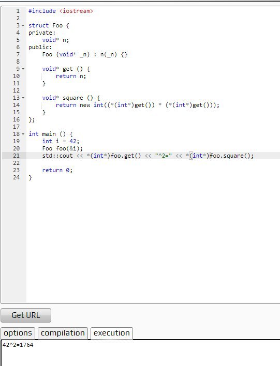Click the std::cout statement
The width and height of the screenshot is (280, 366).
click(x=148, y=156)
